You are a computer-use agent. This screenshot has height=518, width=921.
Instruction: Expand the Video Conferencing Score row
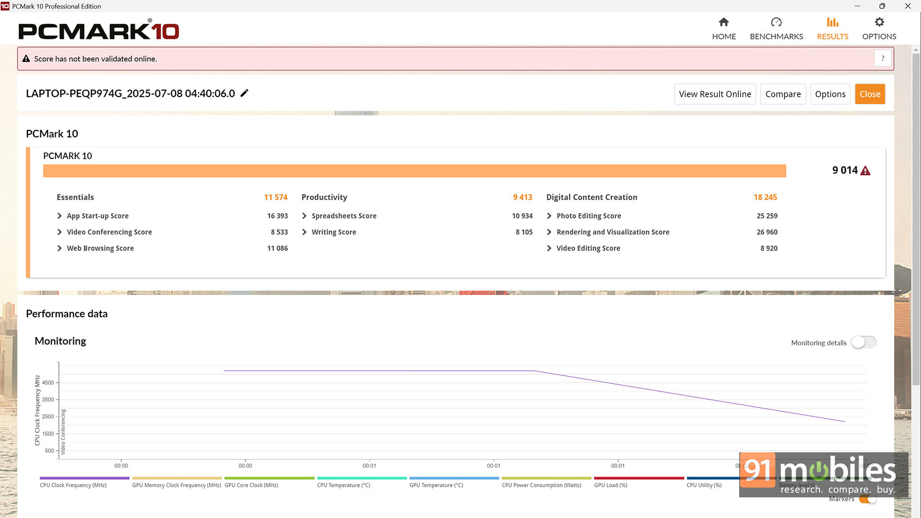coord(59,232)
